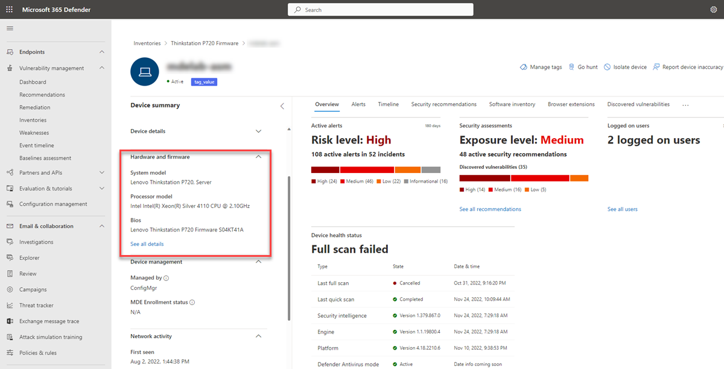Click the Medium segment of vulnerabilities bar
724x369 pixels.
pos(540,178)
